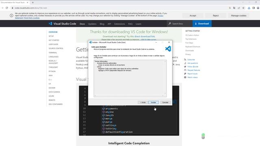Image resolution: width=260 pixels, height=146 pixels.
Task: Close the Documentation browser tab
Action: coord(28,2)
